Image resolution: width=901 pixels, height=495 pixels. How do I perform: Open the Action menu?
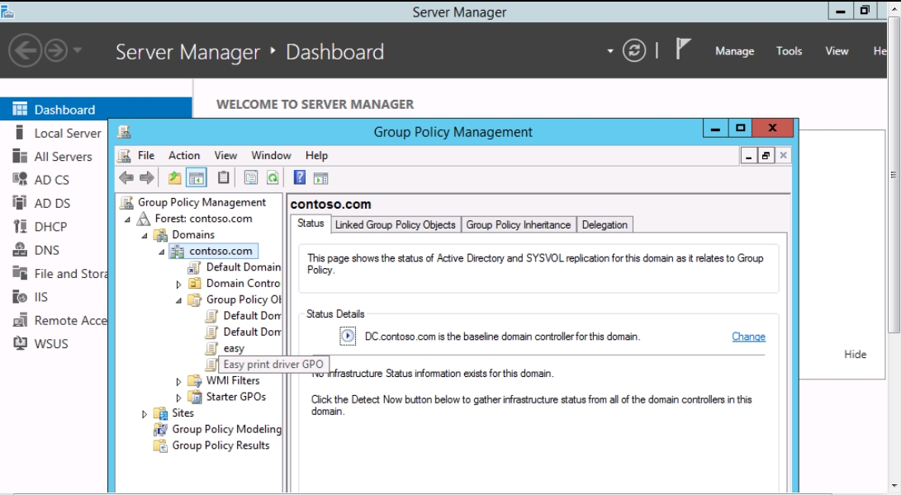(184, 156)
